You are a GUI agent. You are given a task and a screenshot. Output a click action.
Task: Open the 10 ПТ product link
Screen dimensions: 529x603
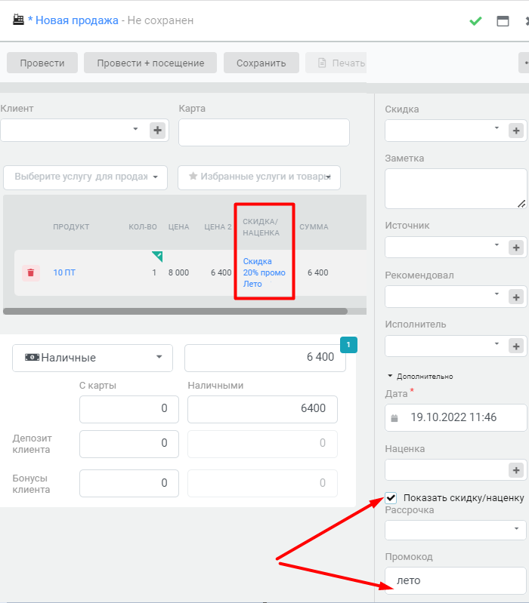point(64,272)
